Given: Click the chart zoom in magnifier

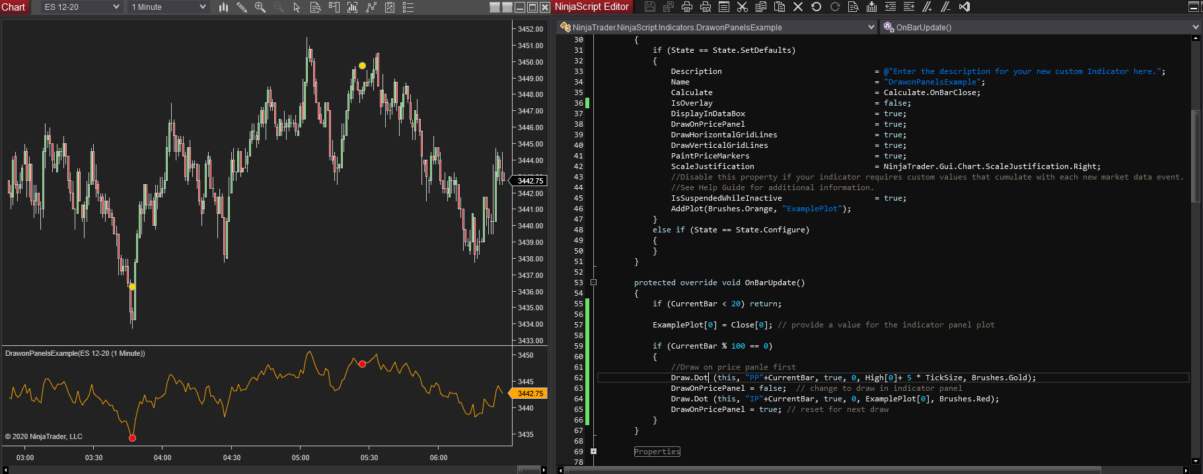Looking at the screenshot, I should pos(260,7).
